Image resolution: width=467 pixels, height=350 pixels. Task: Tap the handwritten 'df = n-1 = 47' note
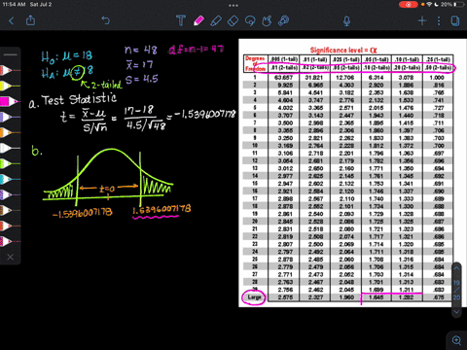coord(196,50)
